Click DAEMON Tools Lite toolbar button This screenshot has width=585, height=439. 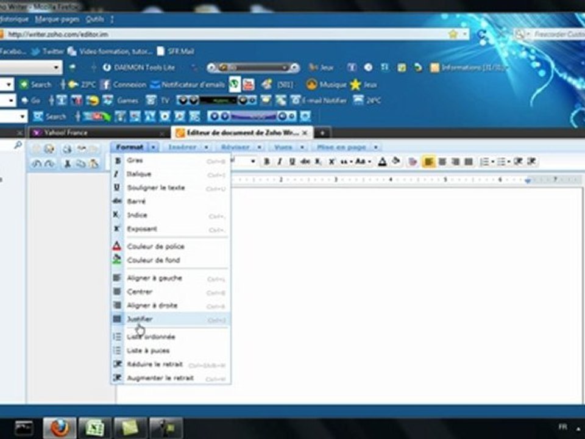tap(139, 68)
